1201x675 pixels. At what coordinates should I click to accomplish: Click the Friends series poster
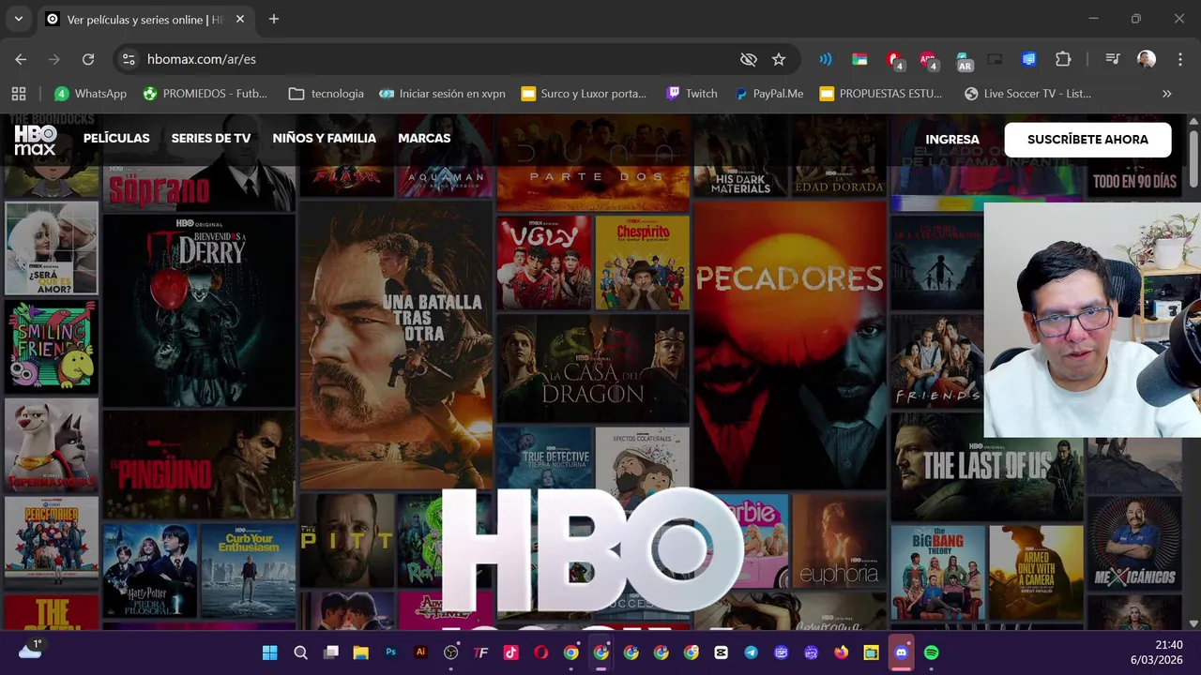click(936, 360)
